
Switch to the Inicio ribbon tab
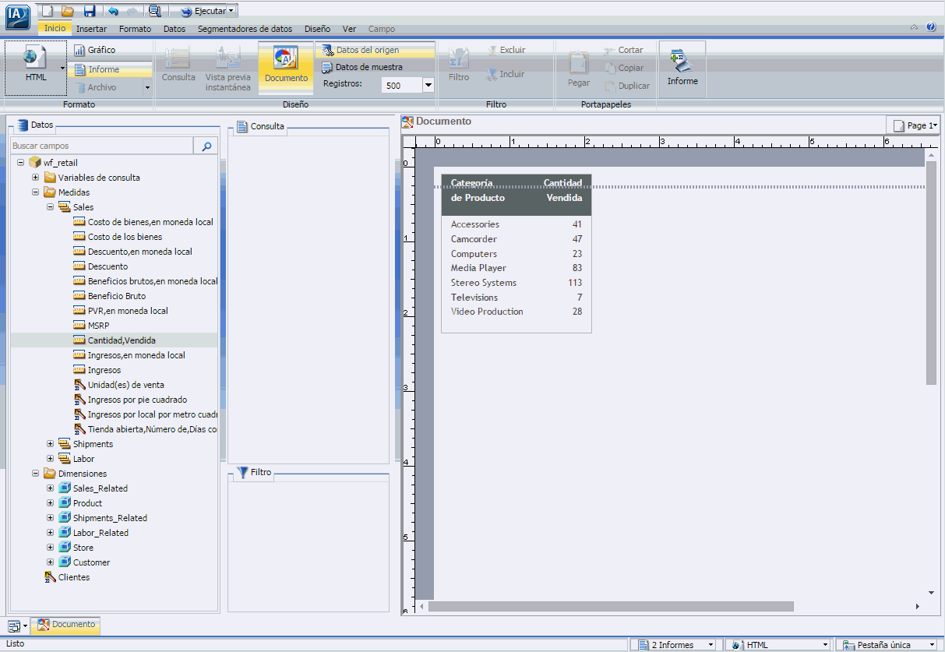(x=55, y=28)
